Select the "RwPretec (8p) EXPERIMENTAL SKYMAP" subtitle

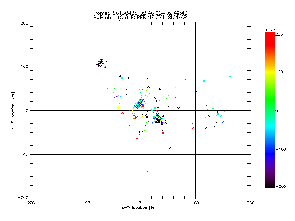(x=140, y=18)
